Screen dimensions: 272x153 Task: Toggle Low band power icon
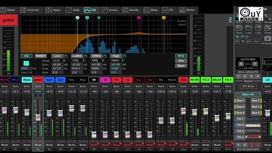66,56
